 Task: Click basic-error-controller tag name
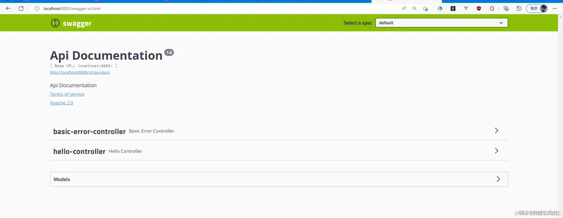click(89, 132)
